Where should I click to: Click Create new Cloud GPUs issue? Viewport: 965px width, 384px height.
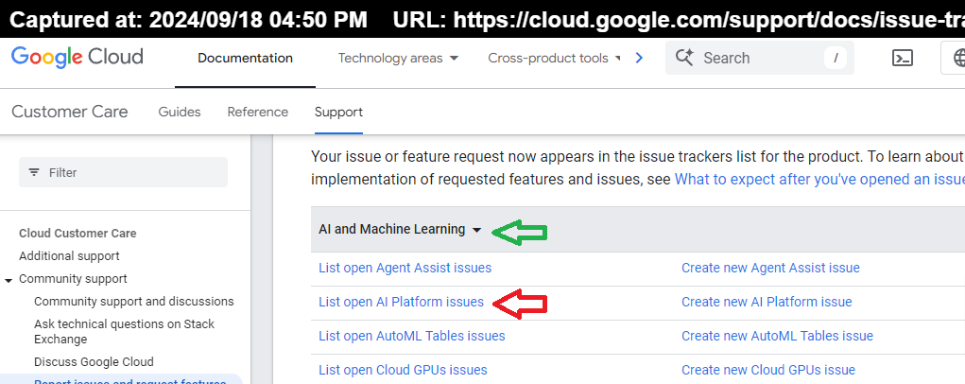pos(767,370)
